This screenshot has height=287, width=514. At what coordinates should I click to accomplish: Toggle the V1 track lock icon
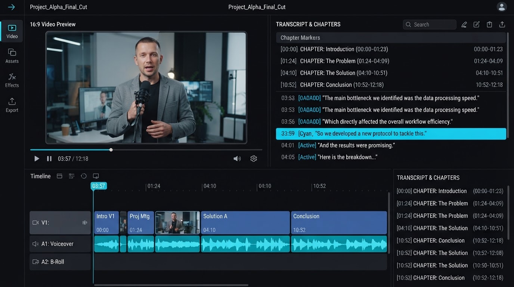tap(85, 223)
